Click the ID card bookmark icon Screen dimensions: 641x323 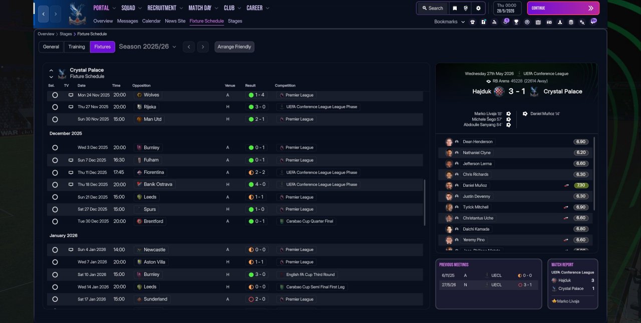click(x=549, y=22)
